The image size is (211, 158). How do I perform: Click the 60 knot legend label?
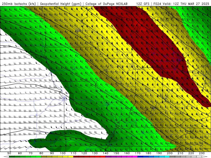[x=20, y=153]
